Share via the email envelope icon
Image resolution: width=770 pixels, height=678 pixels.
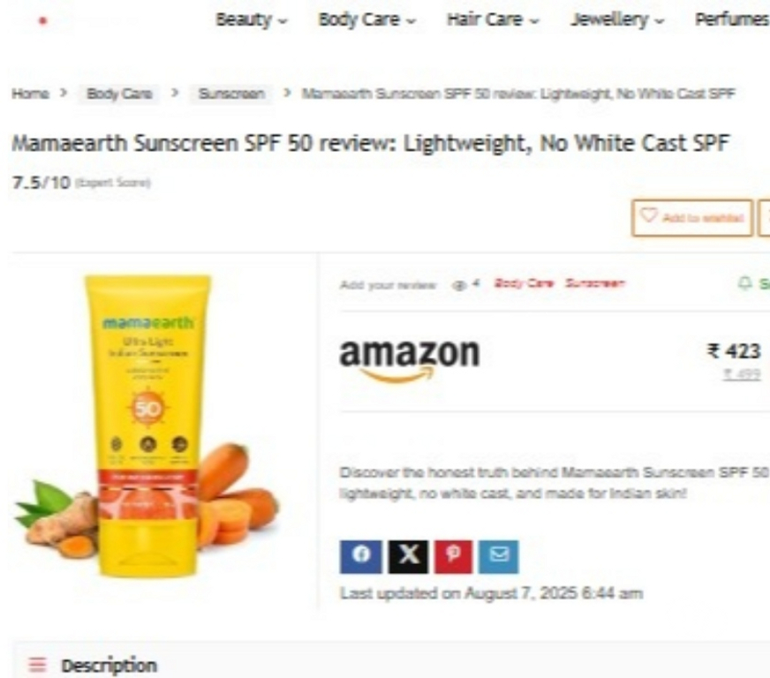tap(498, 557)
